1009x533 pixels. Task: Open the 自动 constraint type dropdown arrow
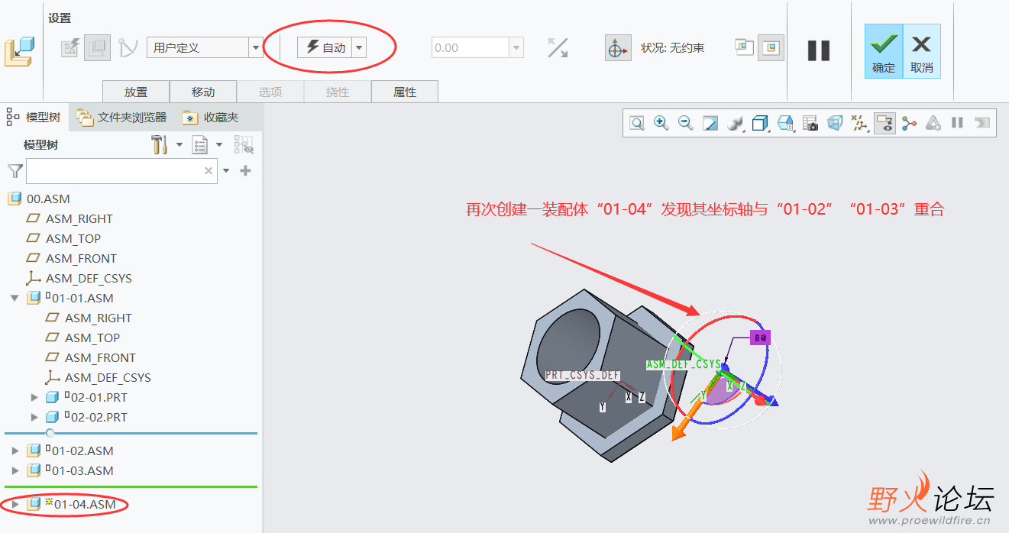(x=359, y=47)
